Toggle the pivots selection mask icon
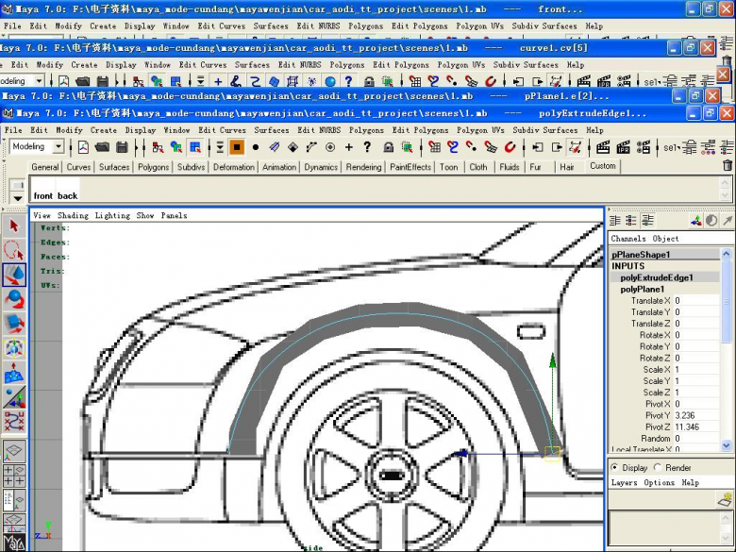This screenshot has width=736, height=552. click(x=330, y=147)
